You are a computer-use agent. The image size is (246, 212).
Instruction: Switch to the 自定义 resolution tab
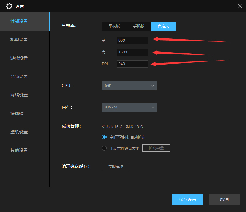[163, 26]
